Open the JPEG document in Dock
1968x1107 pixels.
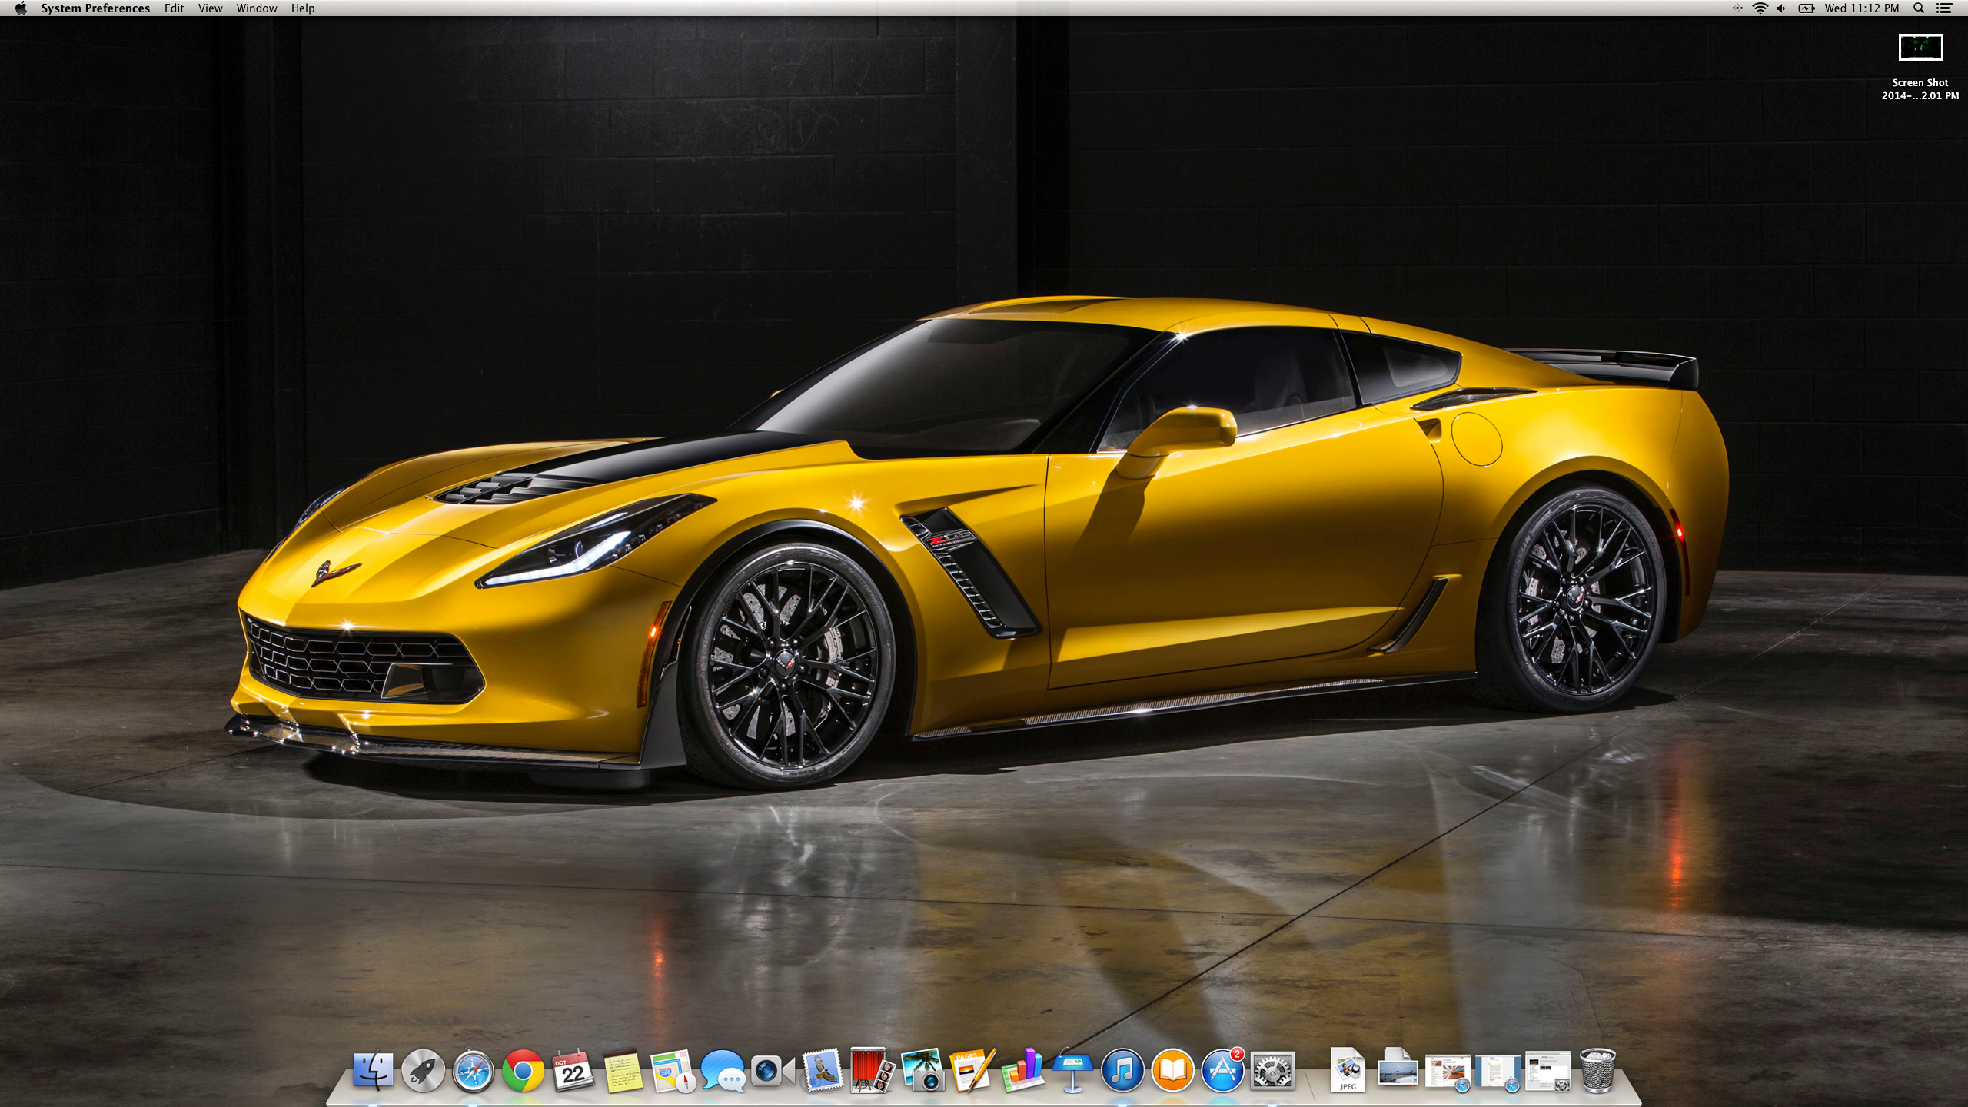click(1347, 1070)
